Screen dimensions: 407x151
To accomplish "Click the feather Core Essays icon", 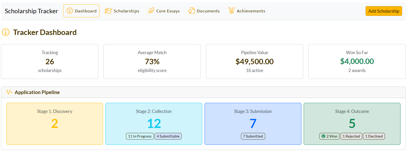I will pyautogui.click(x=151, y=11).
